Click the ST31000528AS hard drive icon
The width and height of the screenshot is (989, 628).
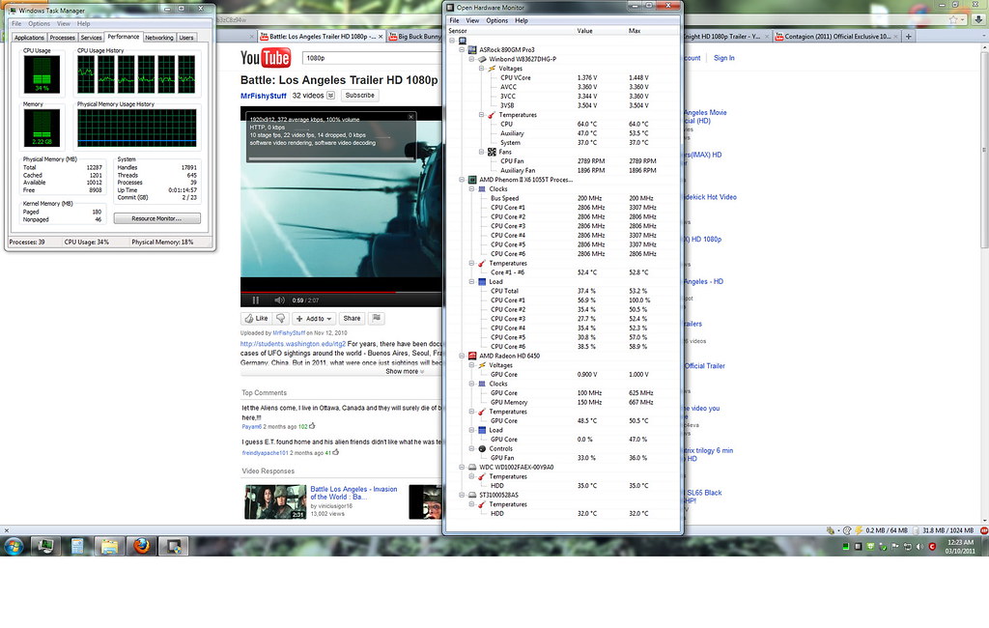(x=471, y=495)
